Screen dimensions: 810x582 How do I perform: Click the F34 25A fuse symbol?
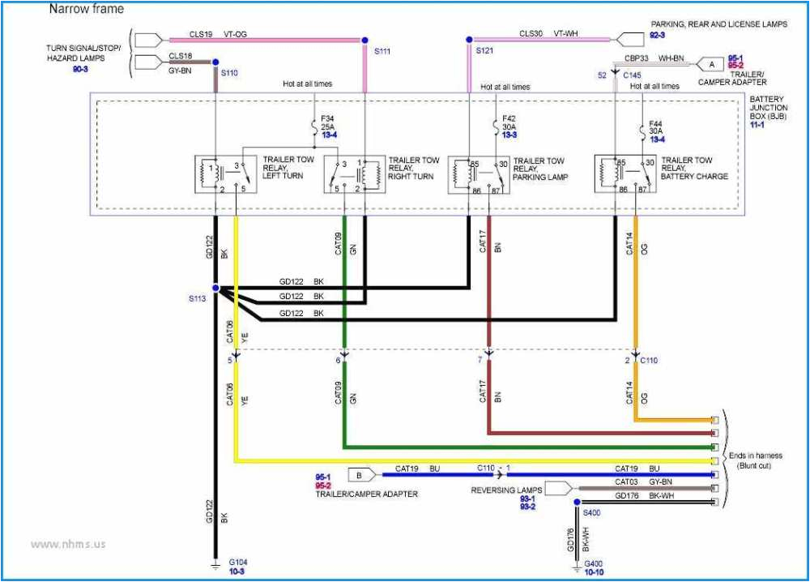coord(313,126)
